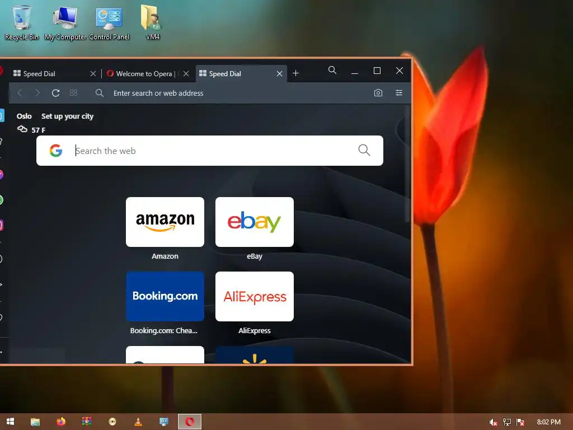This screenshot has width=573, height=430.
Task: Open File Explorer from the taskbar
Action: [35, 422]
